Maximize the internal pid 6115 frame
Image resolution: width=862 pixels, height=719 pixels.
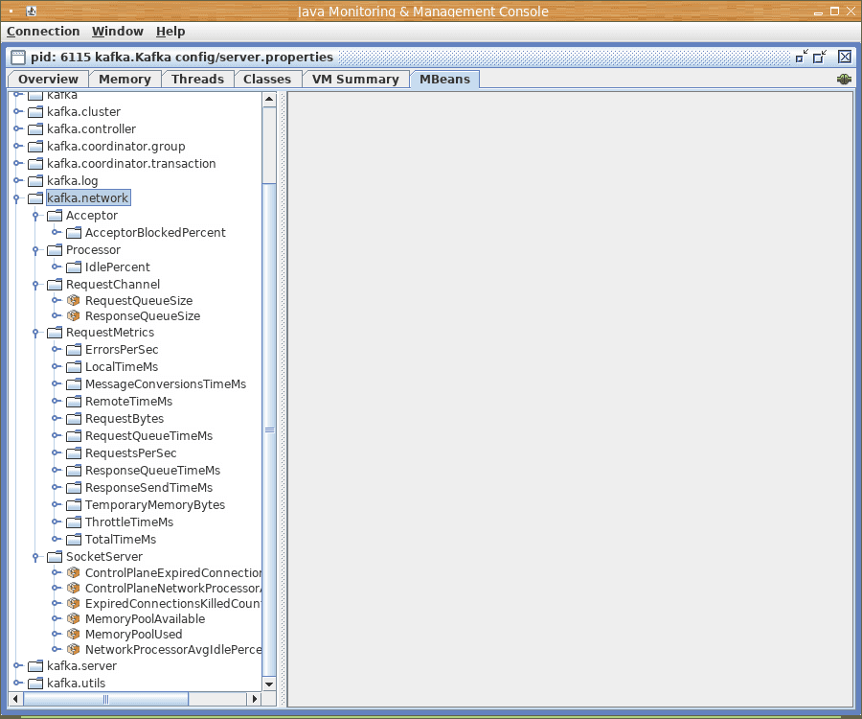click(820, 57)
